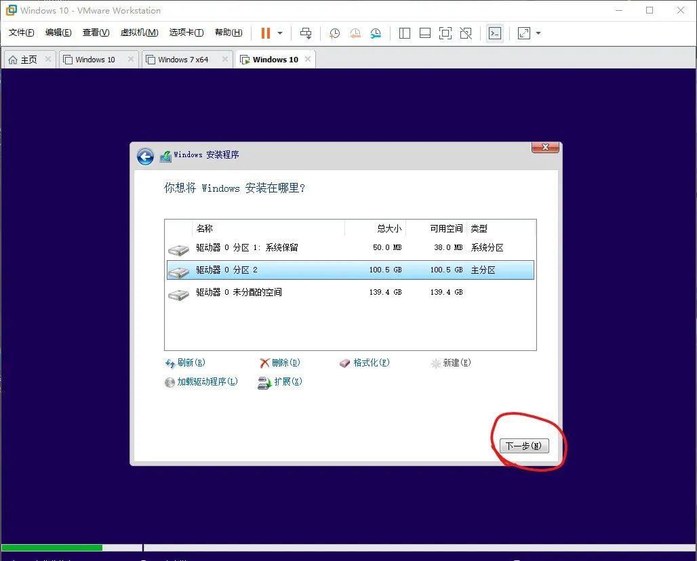697x561 pixels.
Task: Take a snapshot of the virtual machine
Action: tap(334, 33)
